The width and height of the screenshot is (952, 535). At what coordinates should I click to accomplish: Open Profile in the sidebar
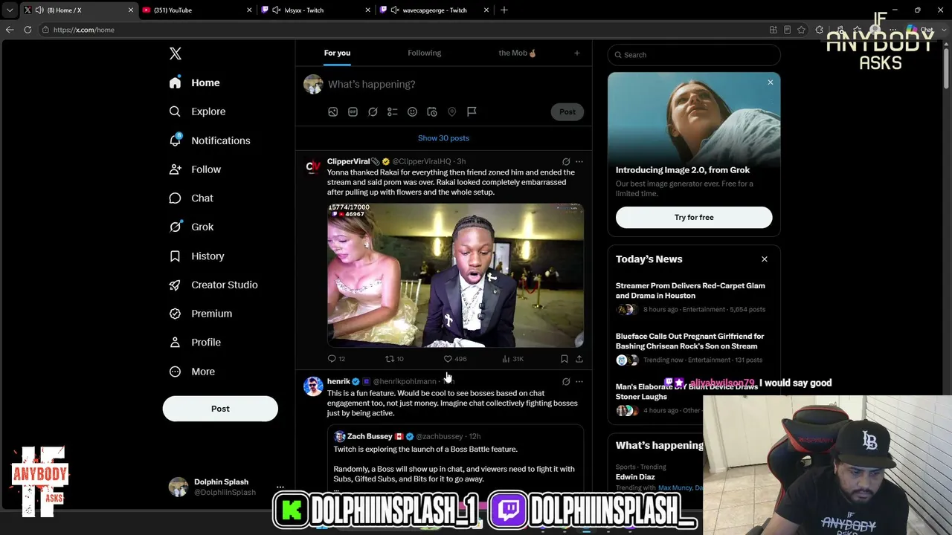(x=195, y=343)
